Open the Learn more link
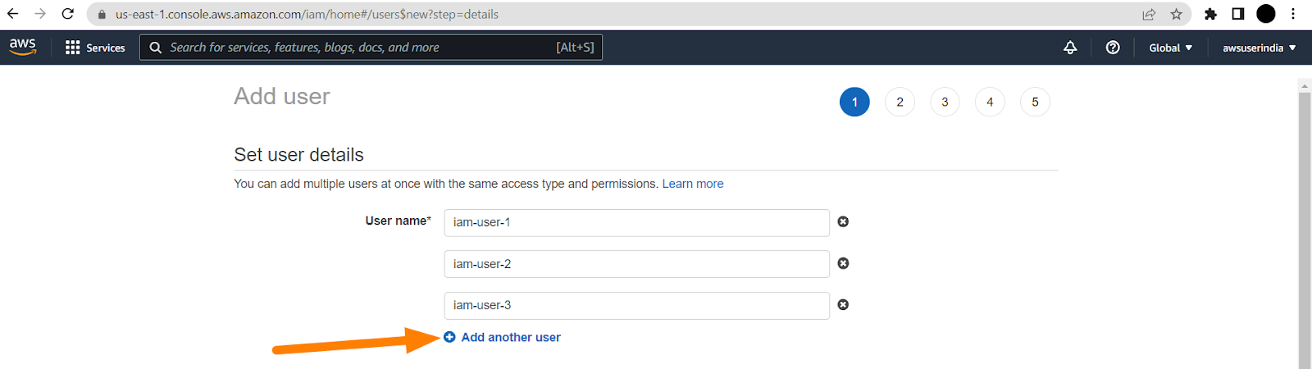1312x369 pixels. [693, 184]
